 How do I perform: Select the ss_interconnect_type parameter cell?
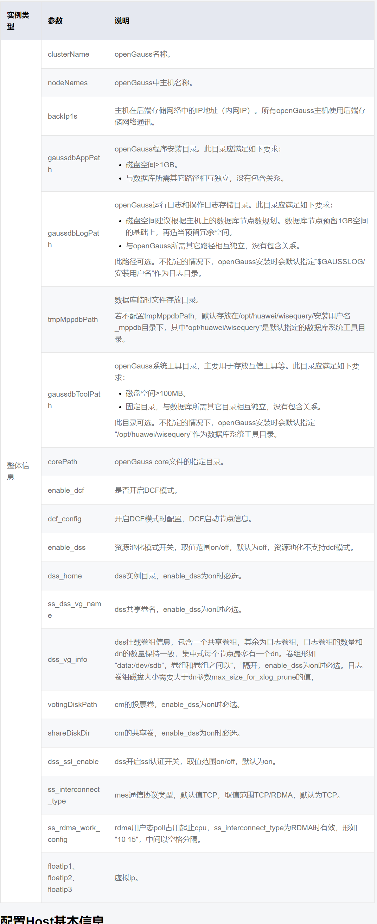(x=75, y=795)
